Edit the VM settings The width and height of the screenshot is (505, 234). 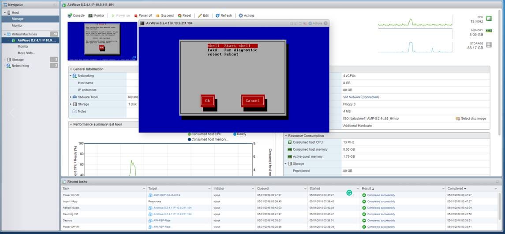203,15
